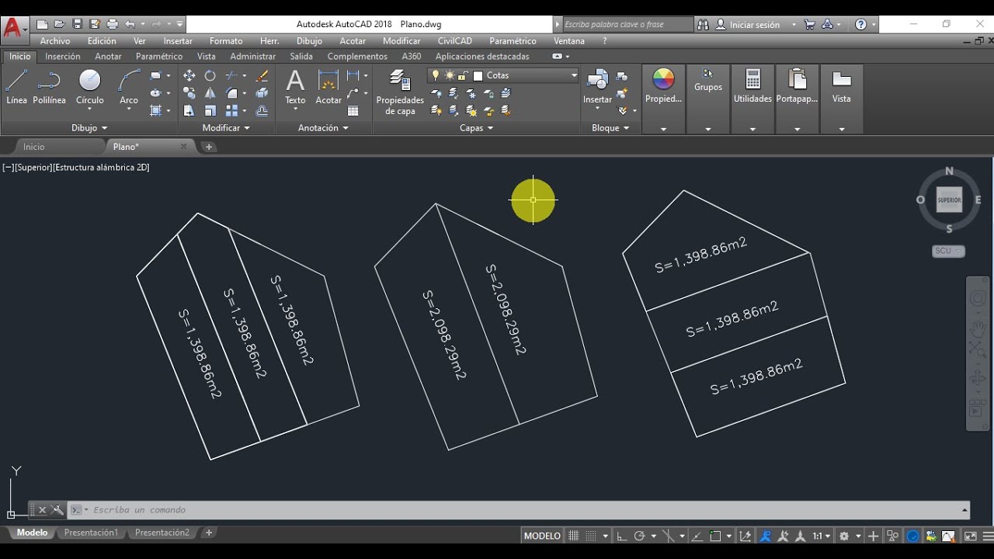Click the Copy objects tool icon
The height and width of the screenshot is (559, 994).
pos(189,93)
